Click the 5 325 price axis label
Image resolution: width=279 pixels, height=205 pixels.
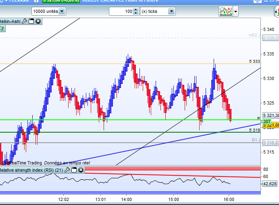point(269,103)
